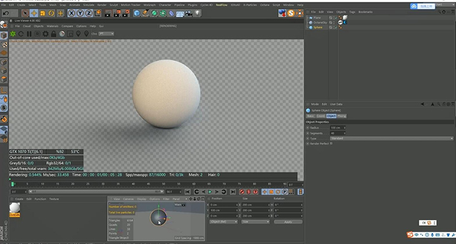Toggle the Z axis lock
Viewport: 456px width, 244px height.
coord(89,13)
